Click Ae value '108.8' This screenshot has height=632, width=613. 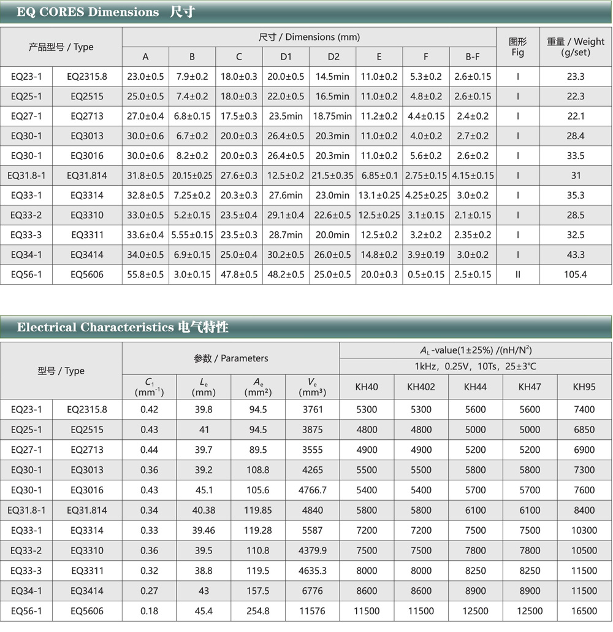point(258,470)
